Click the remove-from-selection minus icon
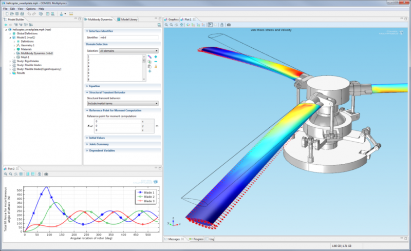The image size is (411, 251). point(156,62)
